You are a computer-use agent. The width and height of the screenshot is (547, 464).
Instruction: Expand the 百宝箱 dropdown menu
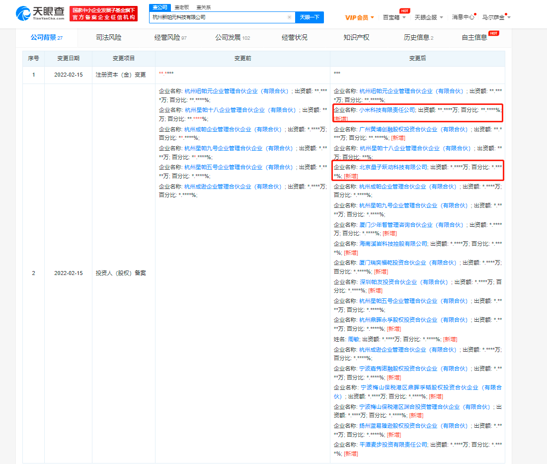coord(394,17)
